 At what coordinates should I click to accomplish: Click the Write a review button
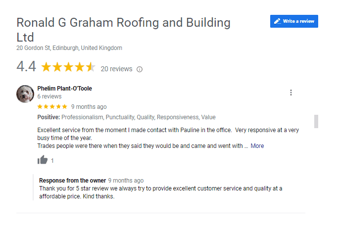294,21
